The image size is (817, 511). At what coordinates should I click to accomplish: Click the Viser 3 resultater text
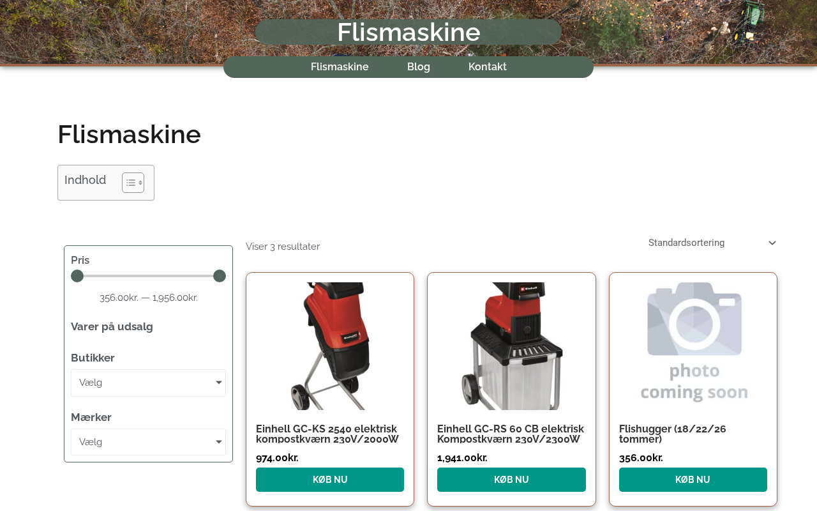click(x=283, y=247)
